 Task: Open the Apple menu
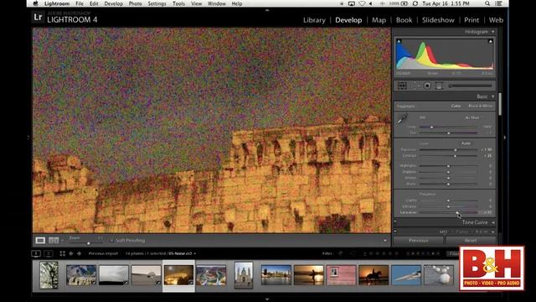click(x=35, y=3)
